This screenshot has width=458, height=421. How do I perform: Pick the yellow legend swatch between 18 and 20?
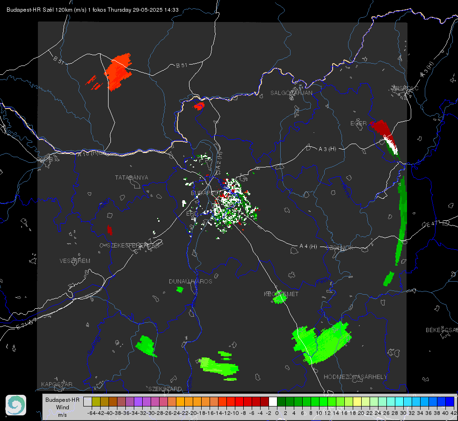[x=357, y=401]
